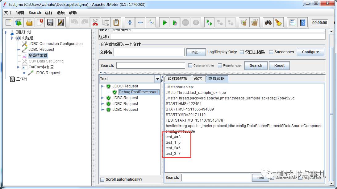The height and width of the screenshot is (189, 337).
Task: Click the Cut scissors icon
Action: [95, 22]
